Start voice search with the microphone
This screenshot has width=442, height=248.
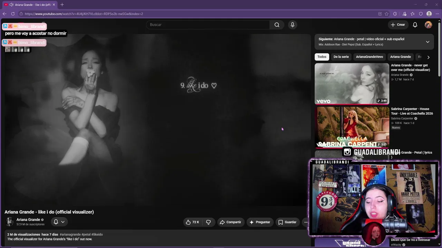(x=292, y=25)
